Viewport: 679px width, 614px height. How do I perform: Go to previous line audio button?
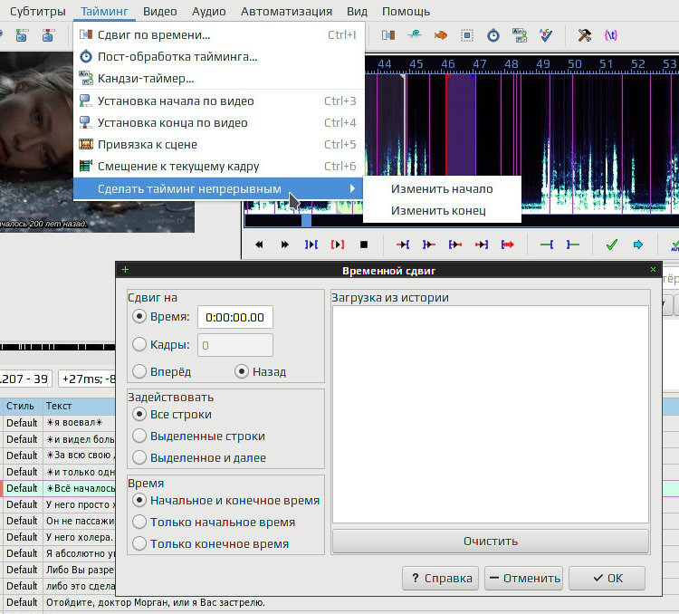[259, 245]
